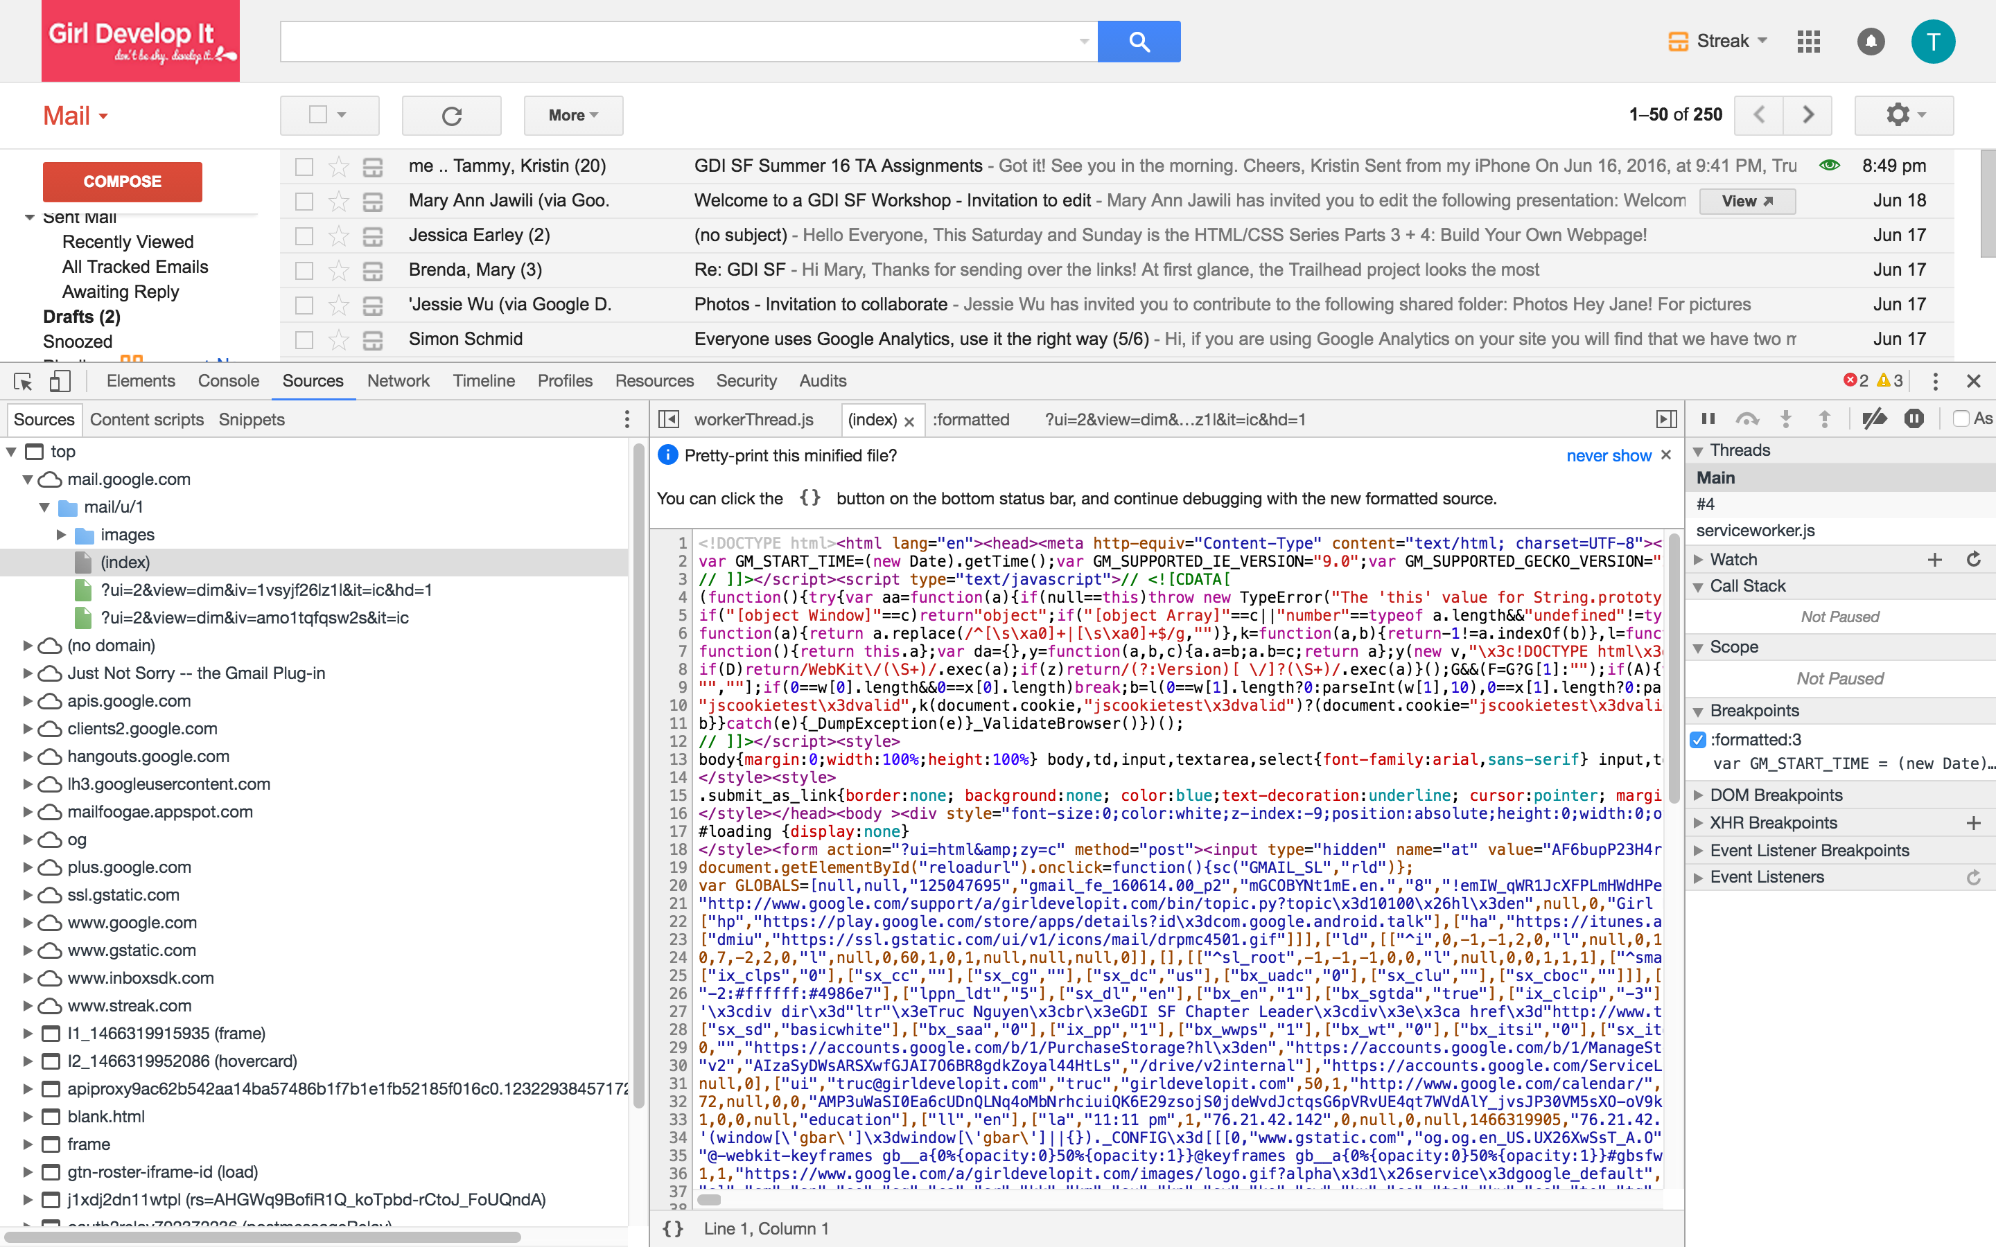
Task: Collapse the mail.google.com tree node
Action: pyautogui.click(x=27, y=479)
